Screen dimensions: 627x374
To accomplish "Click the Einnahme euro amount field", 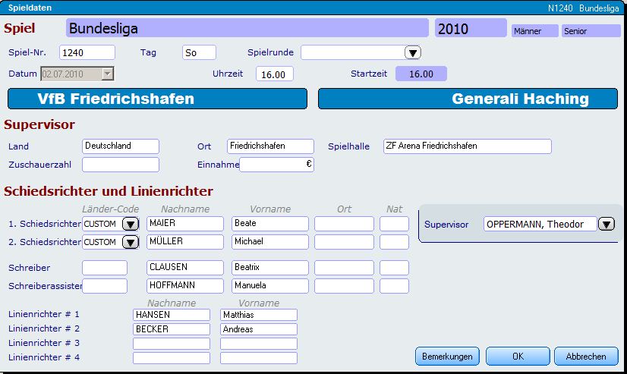I will (276, 165).
